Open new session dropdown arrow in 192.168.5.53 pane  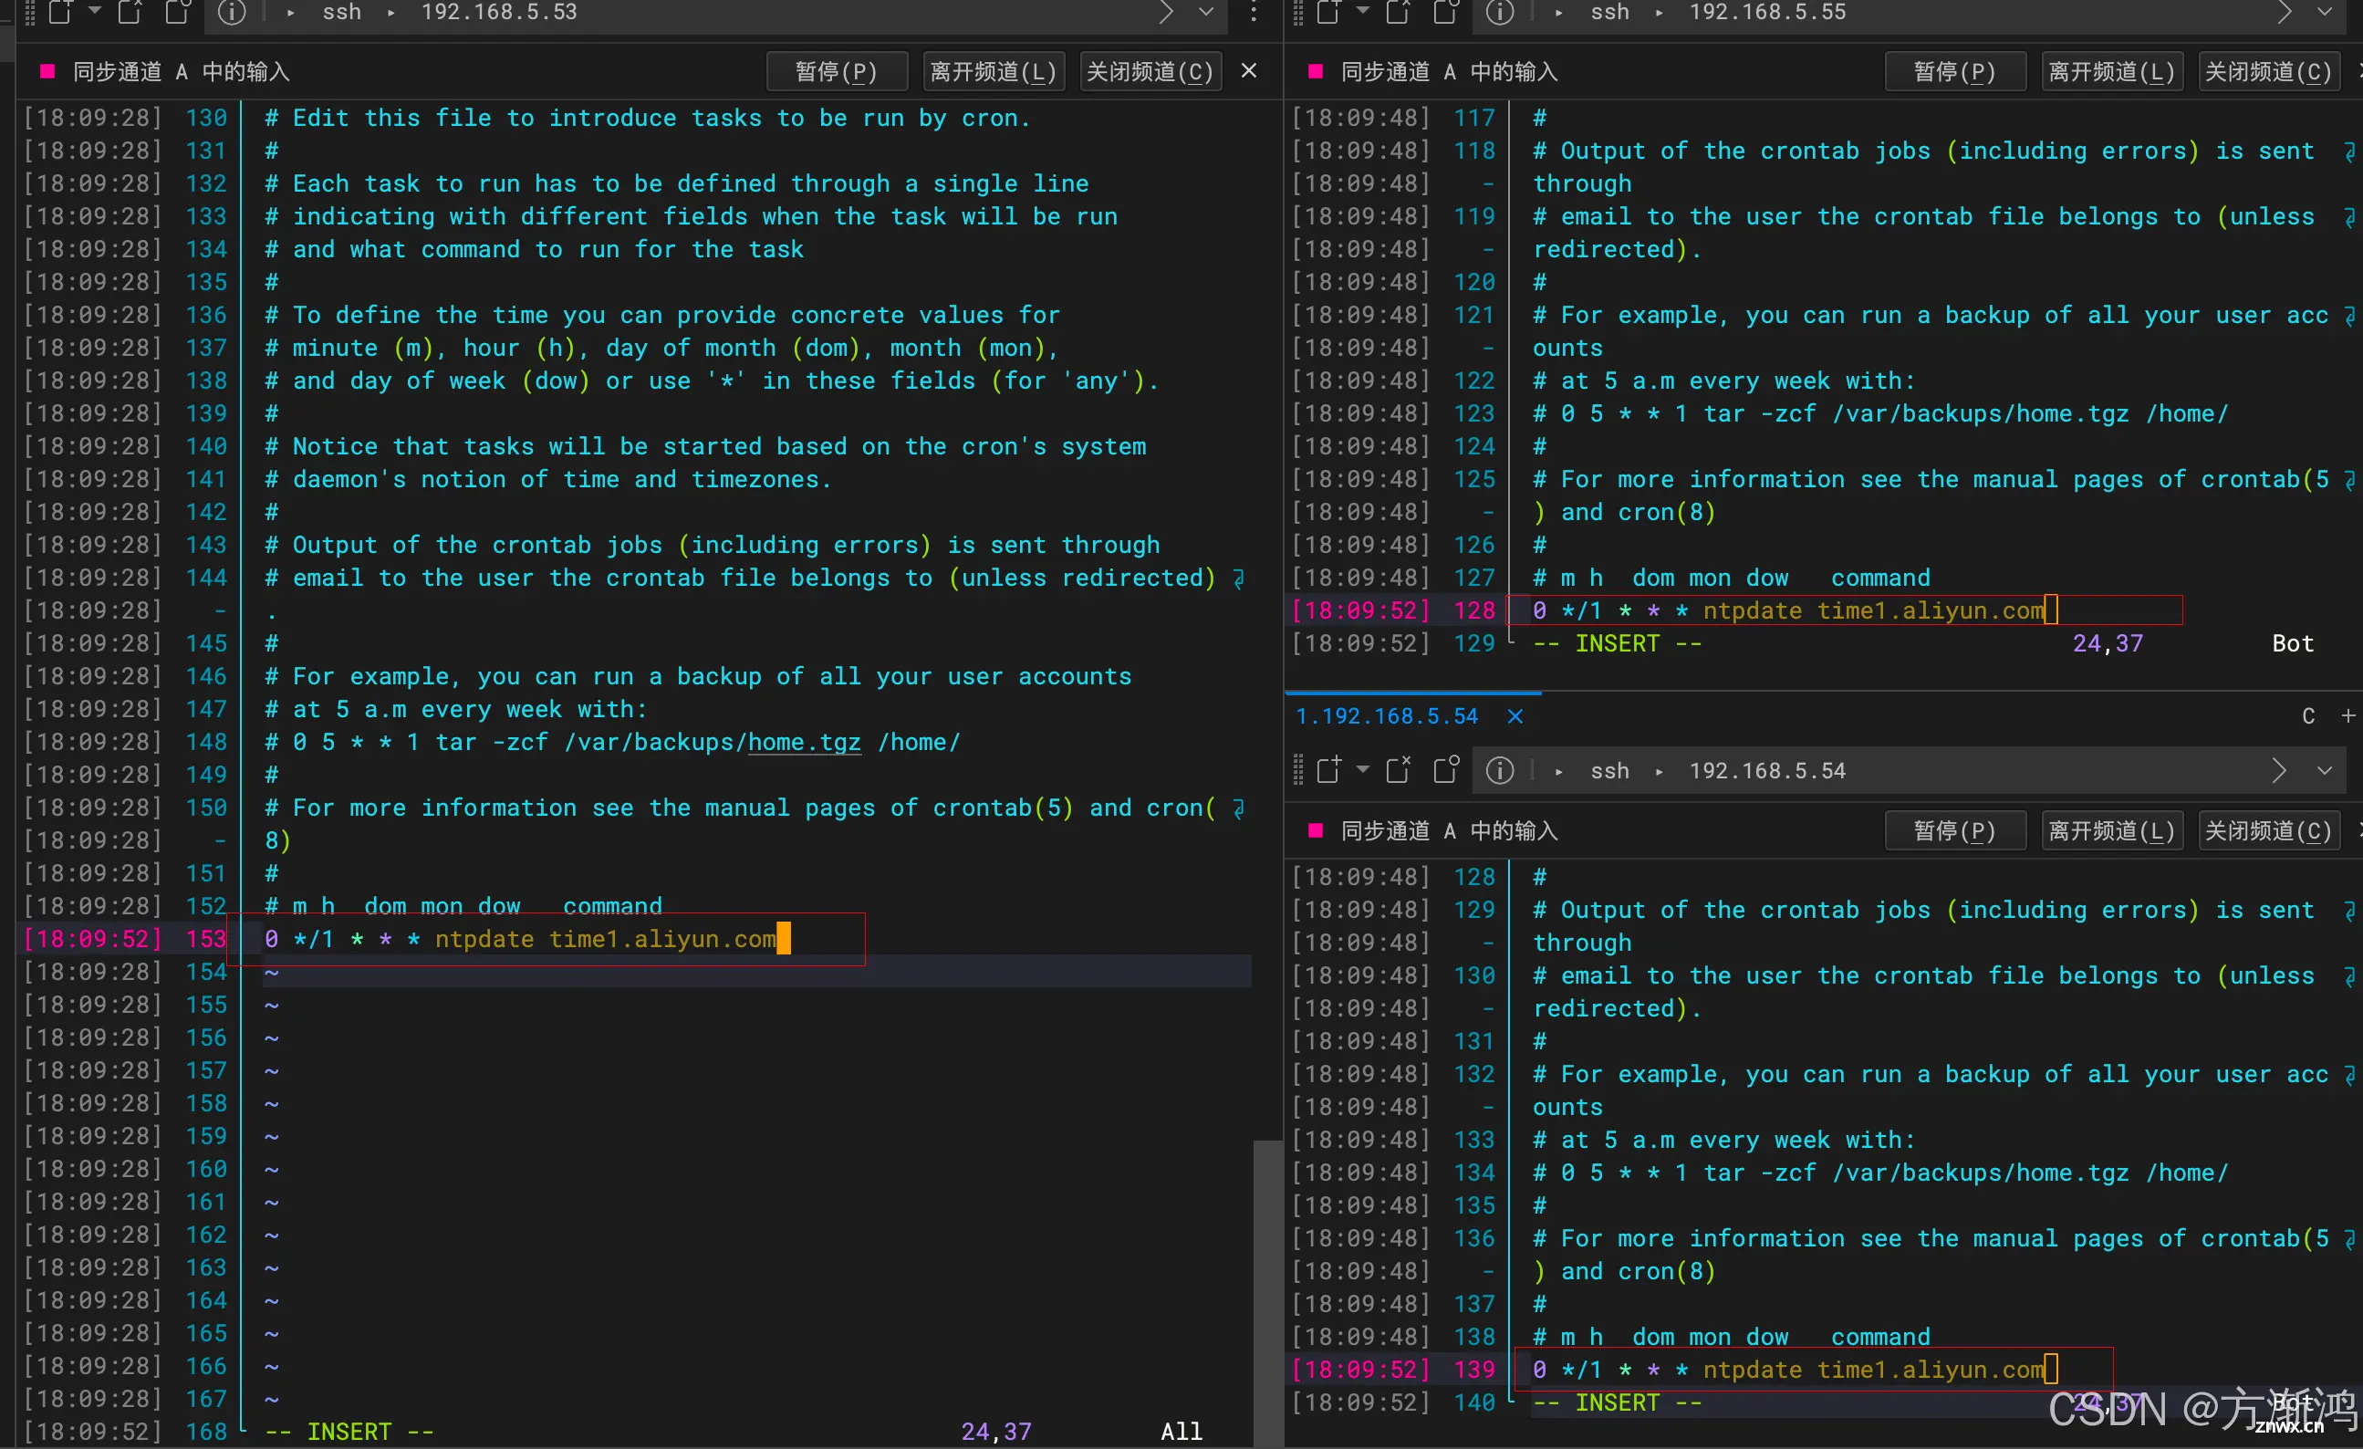click(94, 11)
